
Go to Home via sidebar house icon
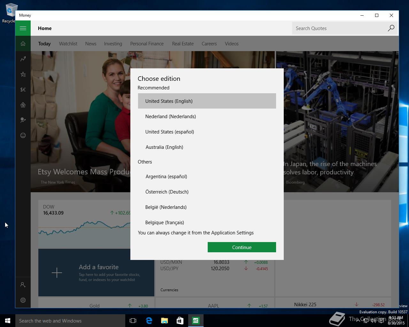point(23,43)
